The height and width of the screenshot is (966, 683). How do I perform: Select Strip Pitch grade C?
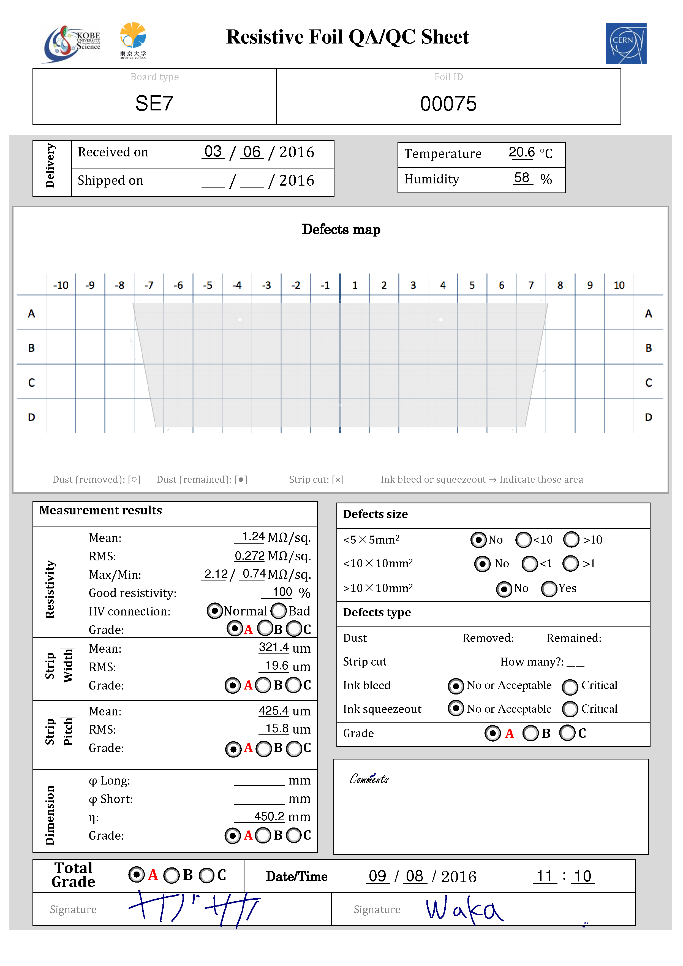[x=294, y=748]
